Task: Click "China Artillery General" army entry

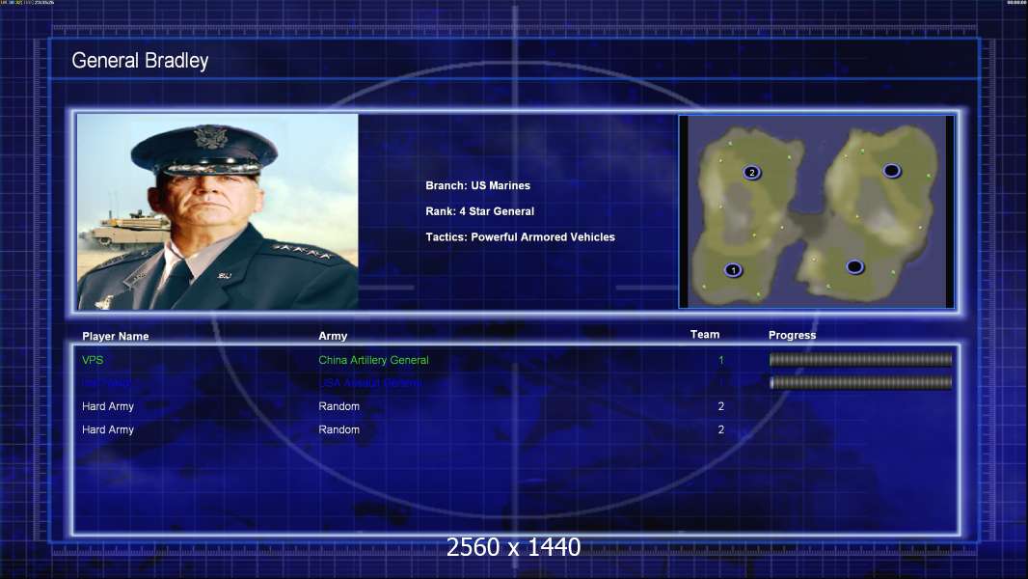Action: (x=374, y=360)
